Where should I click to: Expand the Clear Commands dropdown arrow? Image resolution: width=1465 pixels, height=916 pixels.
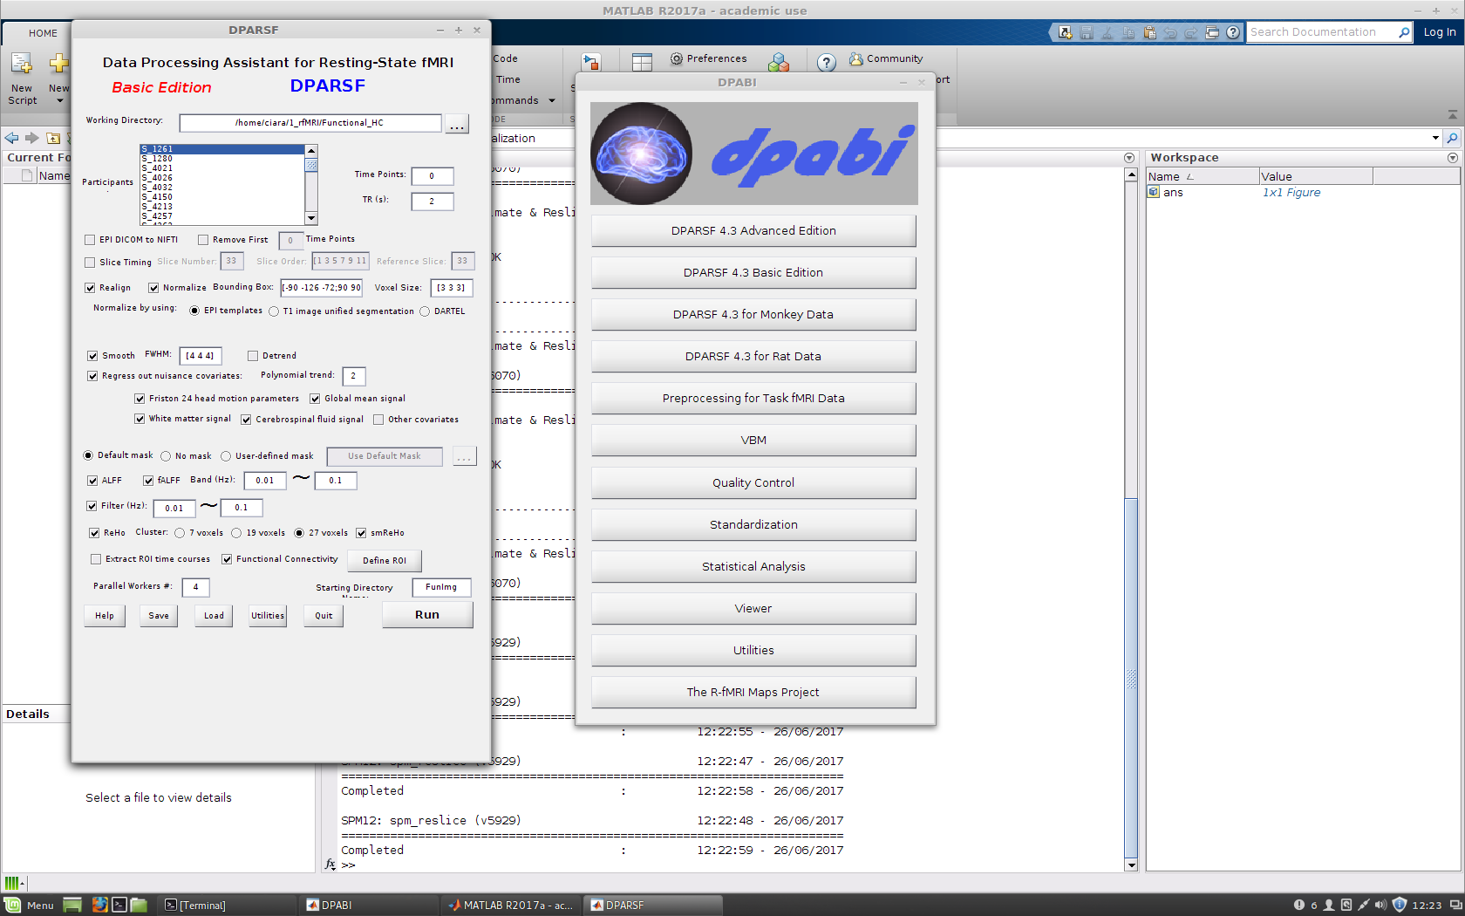click(x=552, y=100)
